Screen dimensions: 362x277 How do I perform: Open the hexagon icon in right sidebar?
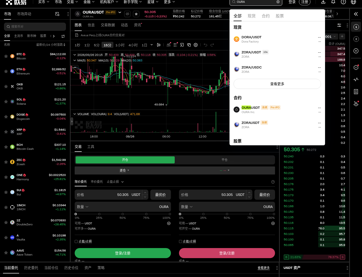coord(356,67)
